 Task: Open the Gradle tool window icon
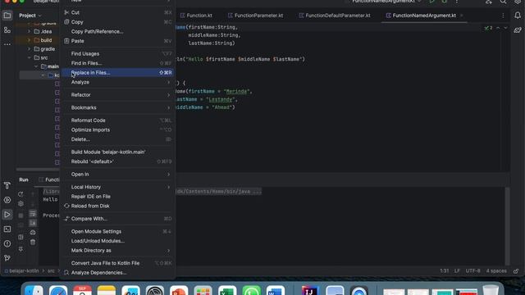pyautogui.click(x=518, y=30)
